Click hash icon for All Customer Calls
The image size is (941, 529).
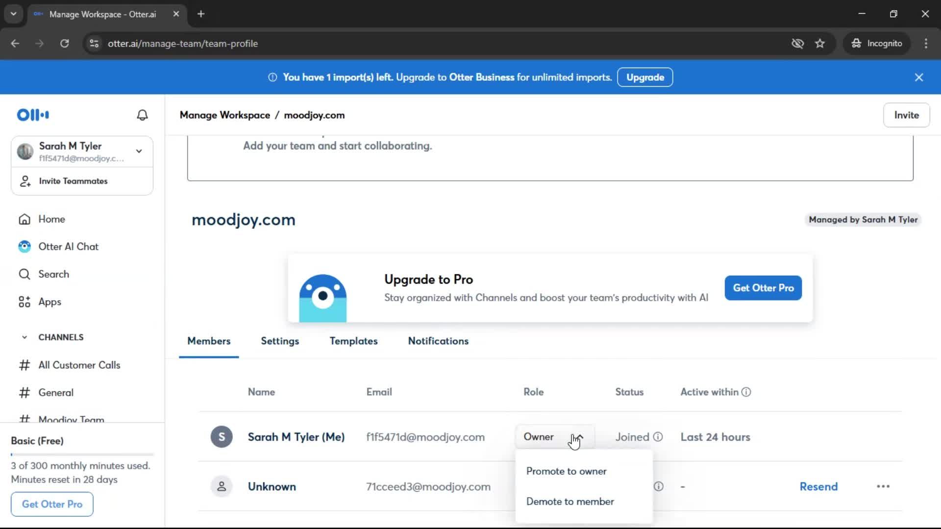pos(25,365)
